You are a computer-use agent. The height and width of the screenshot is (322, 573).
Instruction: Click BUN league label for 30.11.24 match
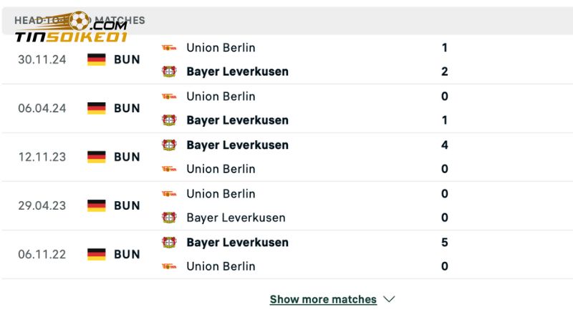click(127, 59)
